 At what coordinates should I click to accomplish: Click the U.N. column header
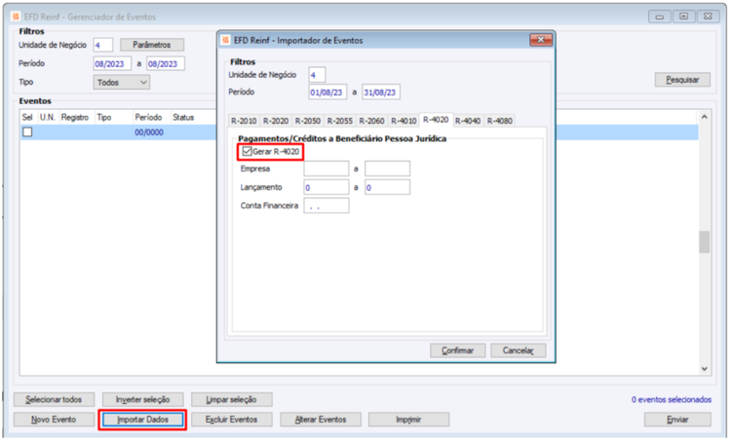coord(48,118)
